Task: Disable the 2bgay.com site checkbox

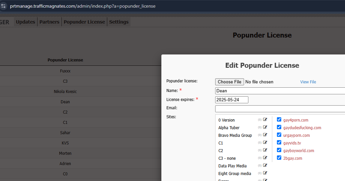Action: coord(279,158)
